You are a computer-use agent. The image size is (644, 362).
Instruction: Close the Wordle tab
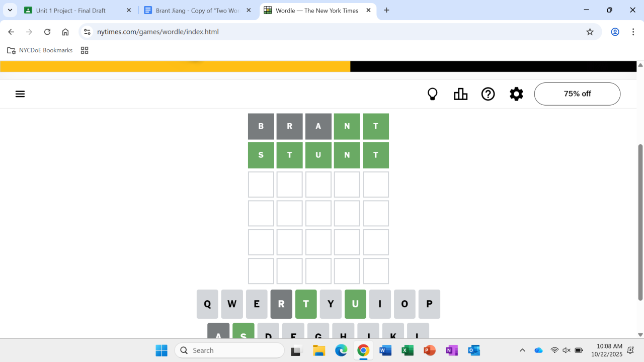(x=368, y=10)
